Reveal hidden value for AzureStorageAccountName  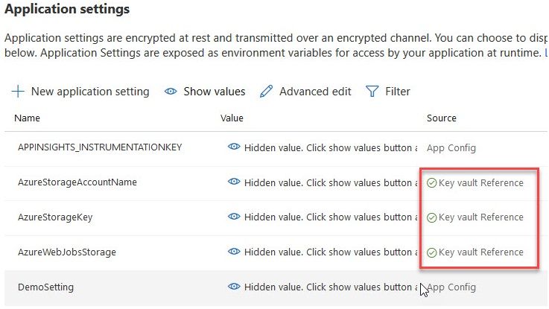coord(234,182)
